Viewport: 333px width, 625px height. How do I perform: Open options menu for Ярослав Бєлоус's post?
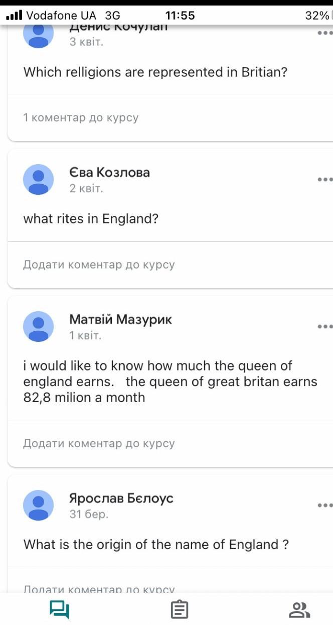(x=324, y=505)
